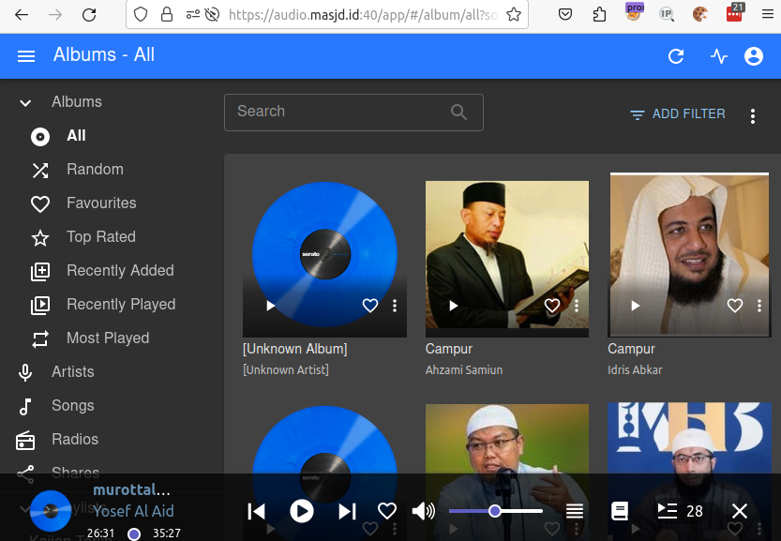Open the user profile menu
This screenshot has height=541, width=781.
(x=753, y=56)
